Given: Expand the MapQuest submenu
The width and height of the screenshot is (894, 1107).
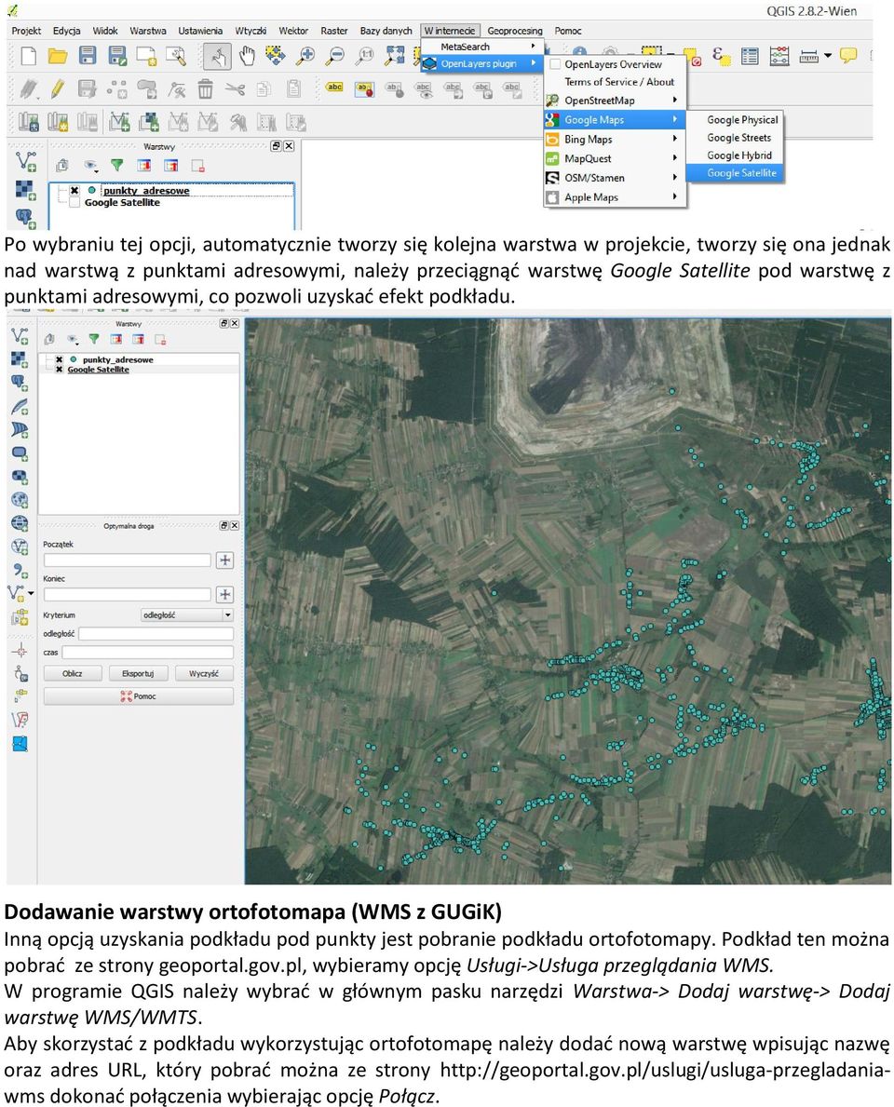Looking at the screenshot, I should coord(615,158).
